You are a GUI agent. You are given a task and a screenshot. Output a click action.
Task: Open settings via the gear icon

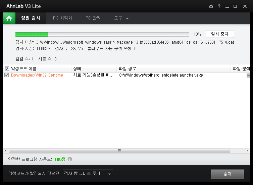211,6
